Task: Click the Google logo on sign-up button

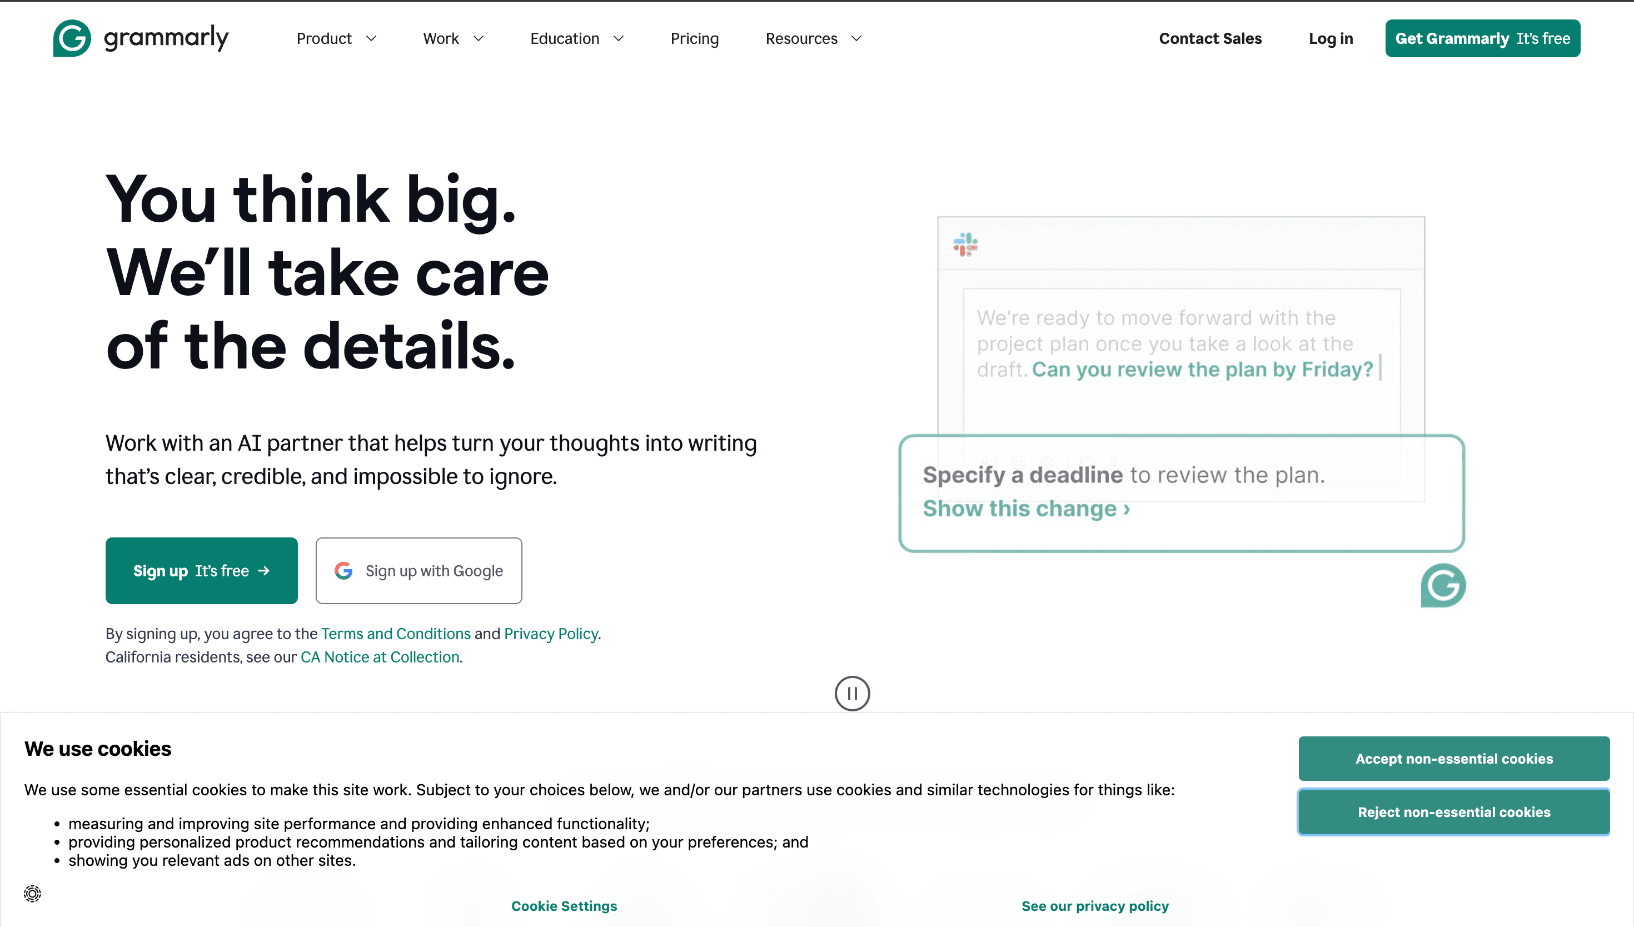Action: [x=343, y=570]
